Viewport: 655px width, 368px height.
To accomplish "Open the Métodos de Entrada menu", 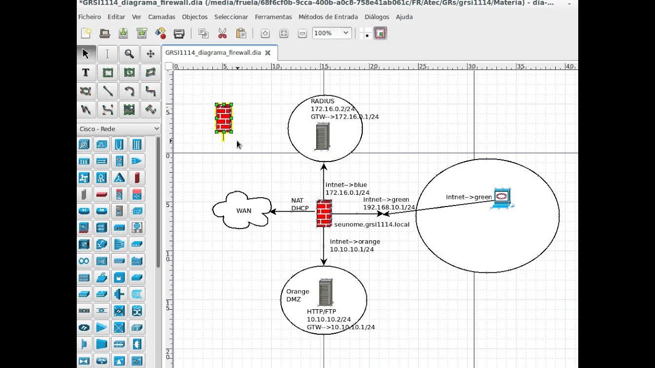I will [329, 17].
